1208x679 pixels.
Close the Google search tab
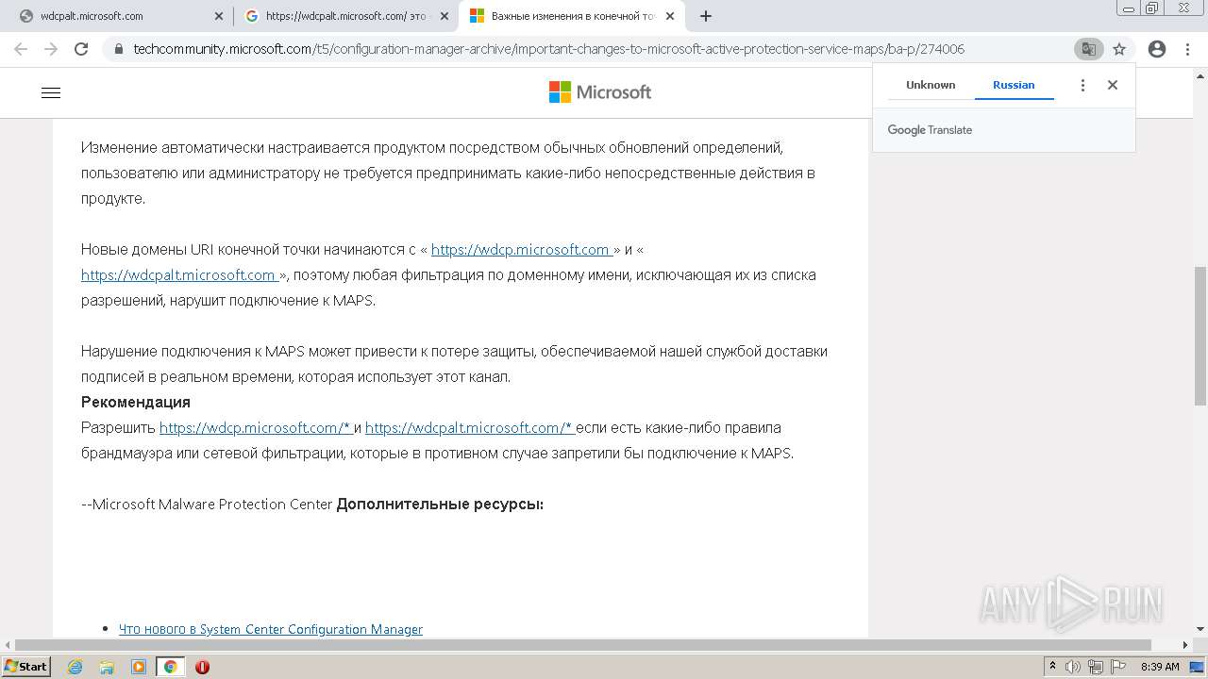tap(445, 16)
